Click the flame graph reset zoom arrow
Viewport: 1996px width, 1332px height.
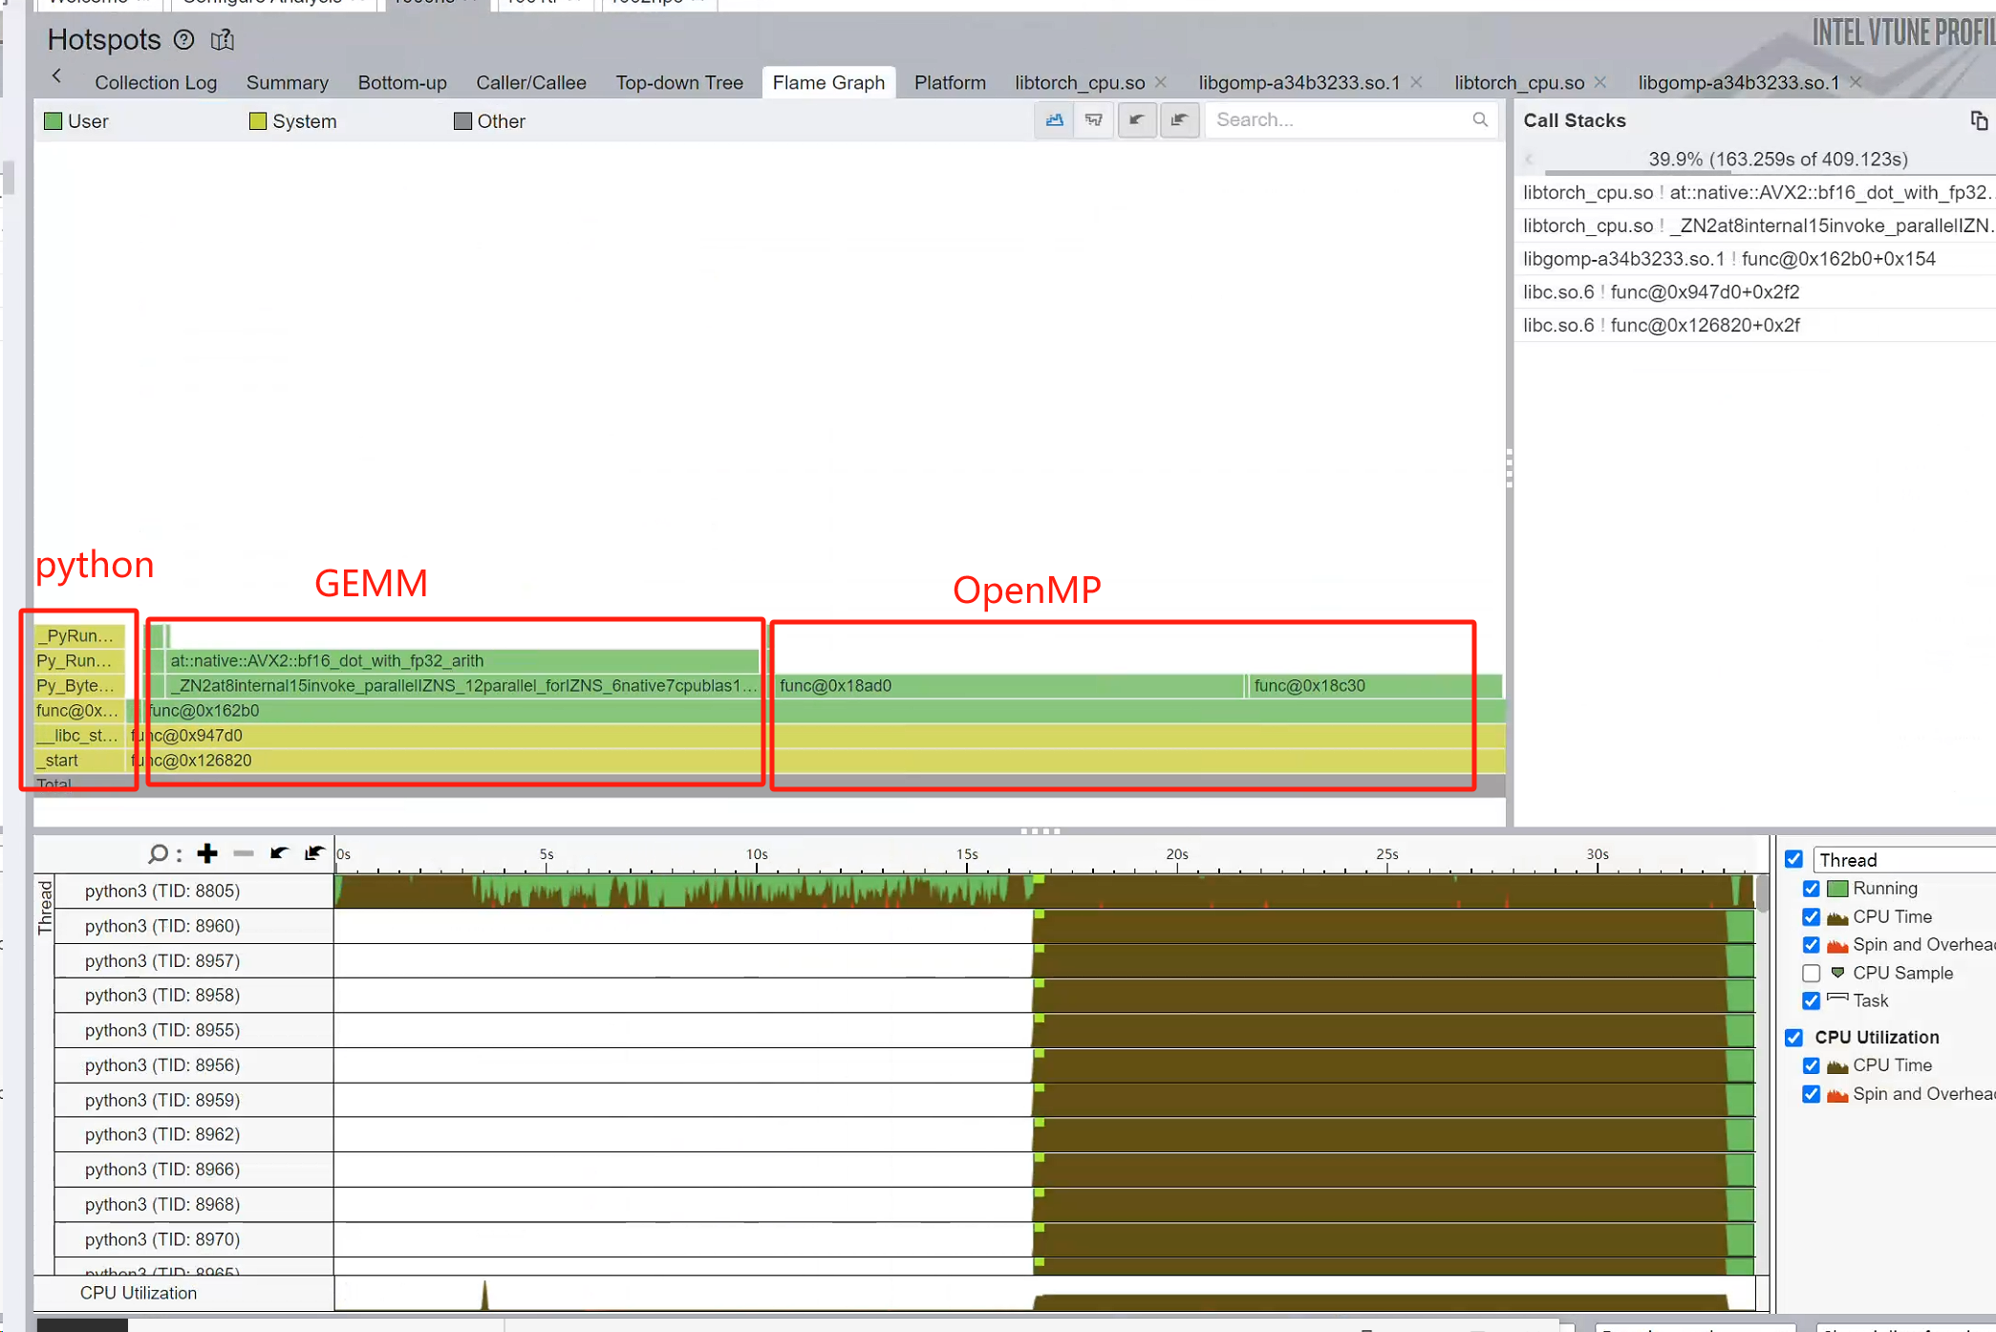(x=1179, y=119)
